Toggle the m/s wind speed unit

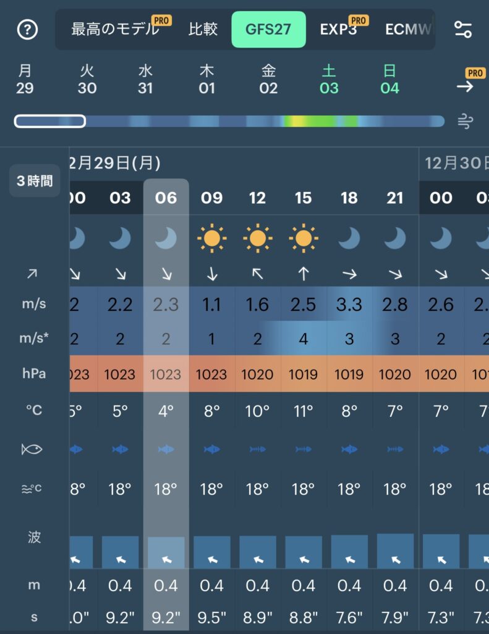coord(34,303)
